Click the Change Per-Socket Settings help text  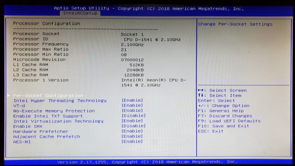235,24
